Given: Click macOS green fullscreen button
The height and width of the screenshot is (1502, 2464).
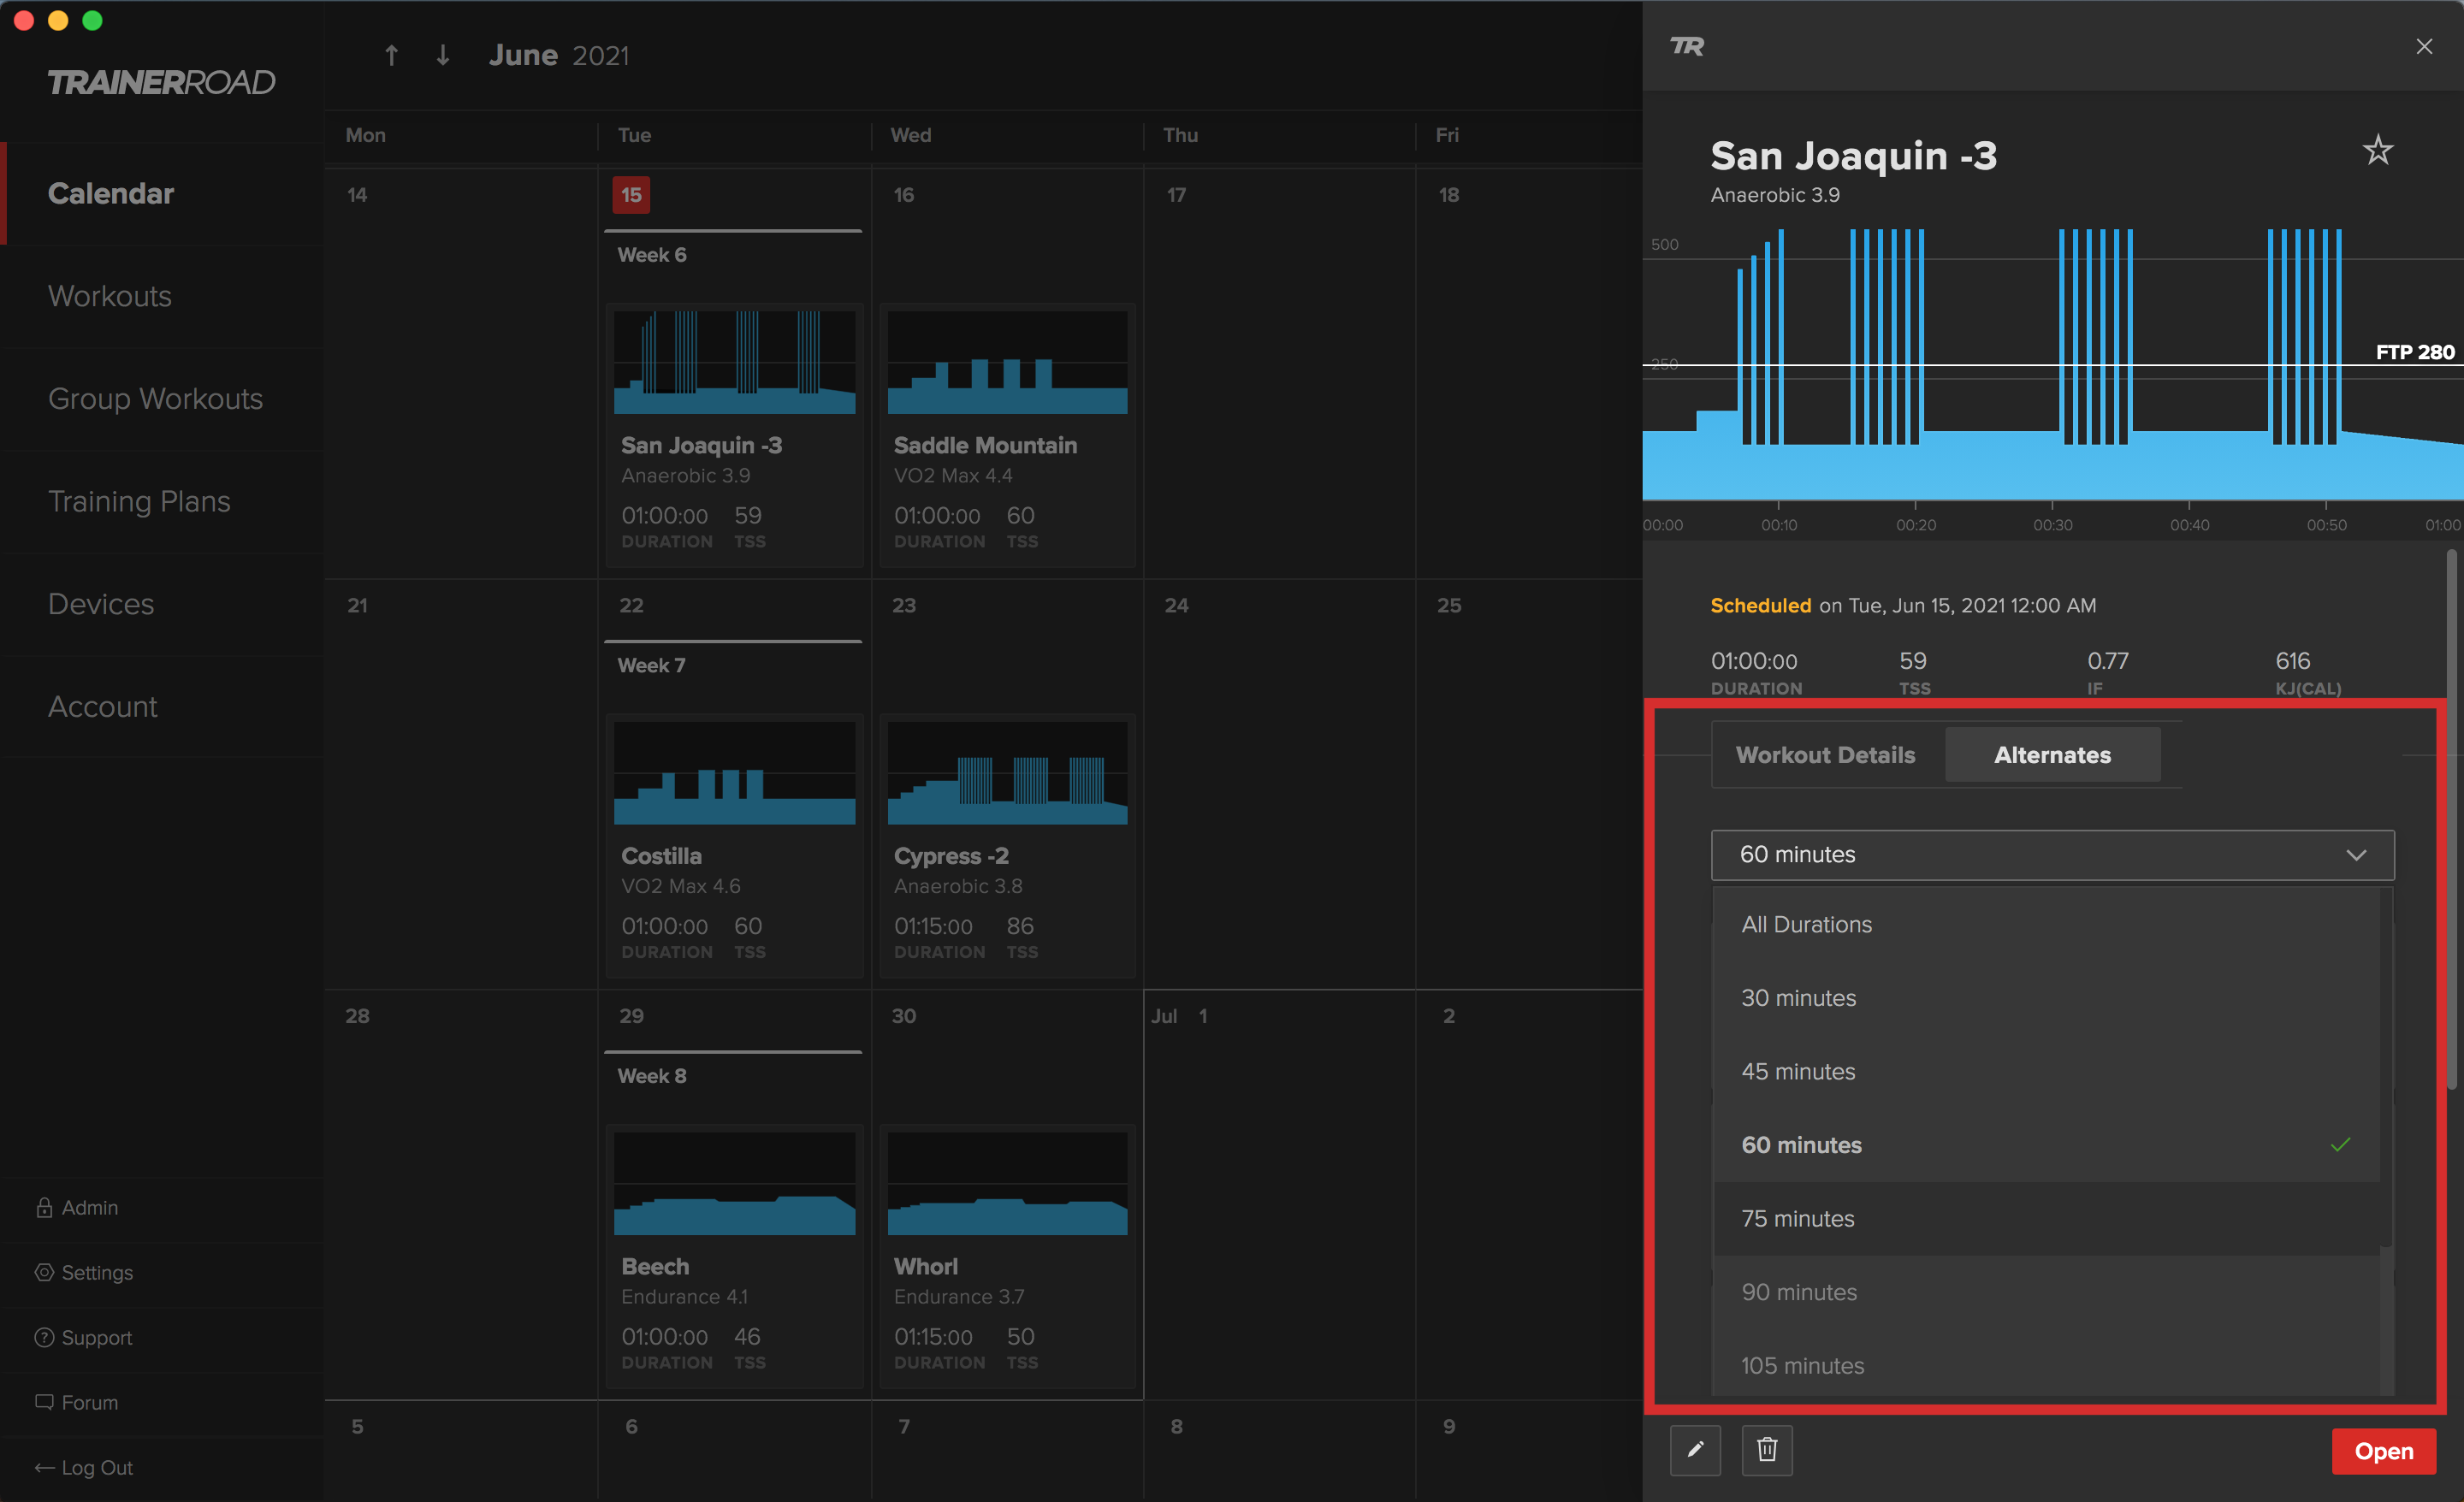Looking at the screenshot, I should coord(92,20).
